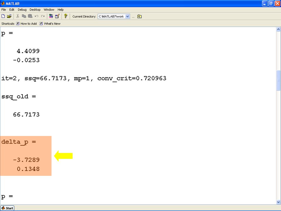Viewport: 281px width, 211px height.
Task: Open MATLAB help question mark icon
Action: pyautogui.click(x=66, y=16)
